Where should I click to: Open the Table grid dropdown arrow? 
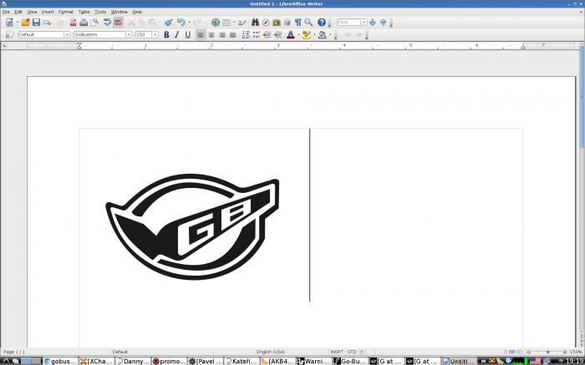tap(234, 23)
